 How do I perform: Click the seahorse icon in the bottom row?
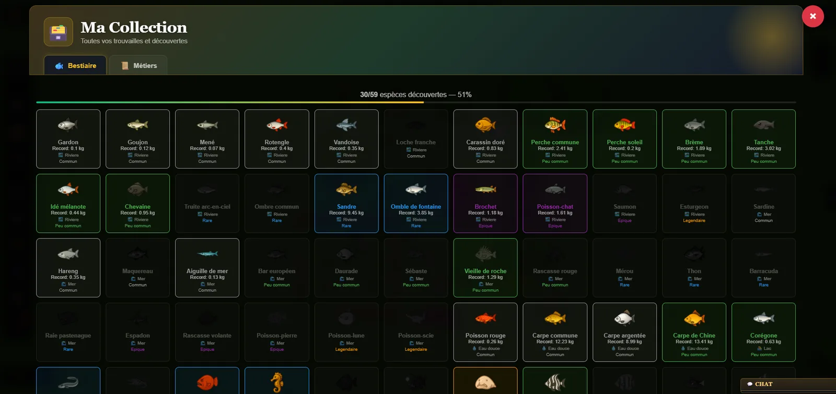(x=277, y=383)
